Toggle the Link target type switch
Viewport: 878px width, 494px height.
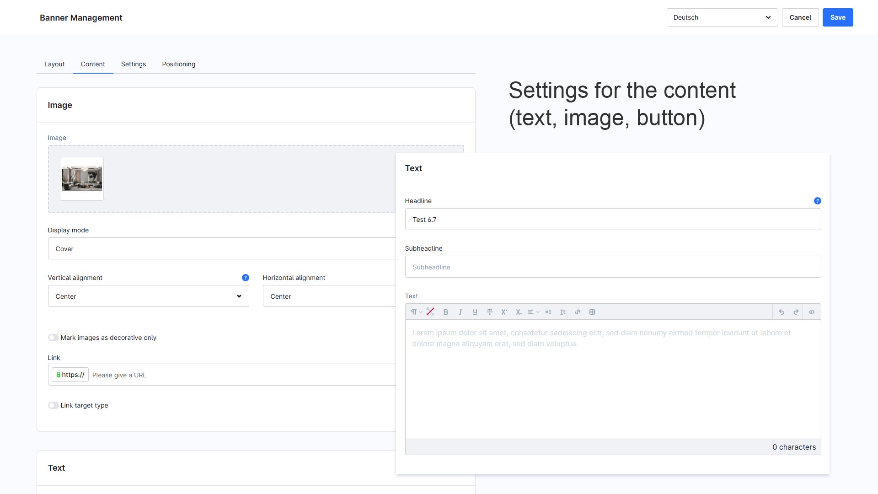point(54,405)
